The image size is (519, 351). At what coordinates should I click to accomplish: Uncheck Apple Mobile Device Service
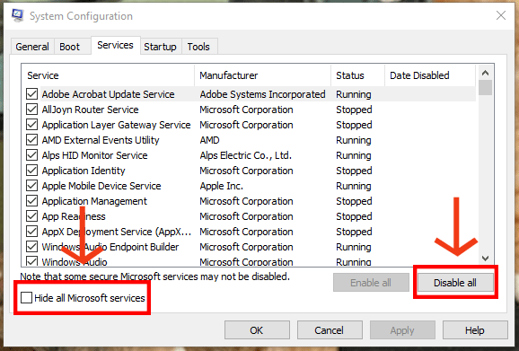pyautogui.click(x=31, y=186)
